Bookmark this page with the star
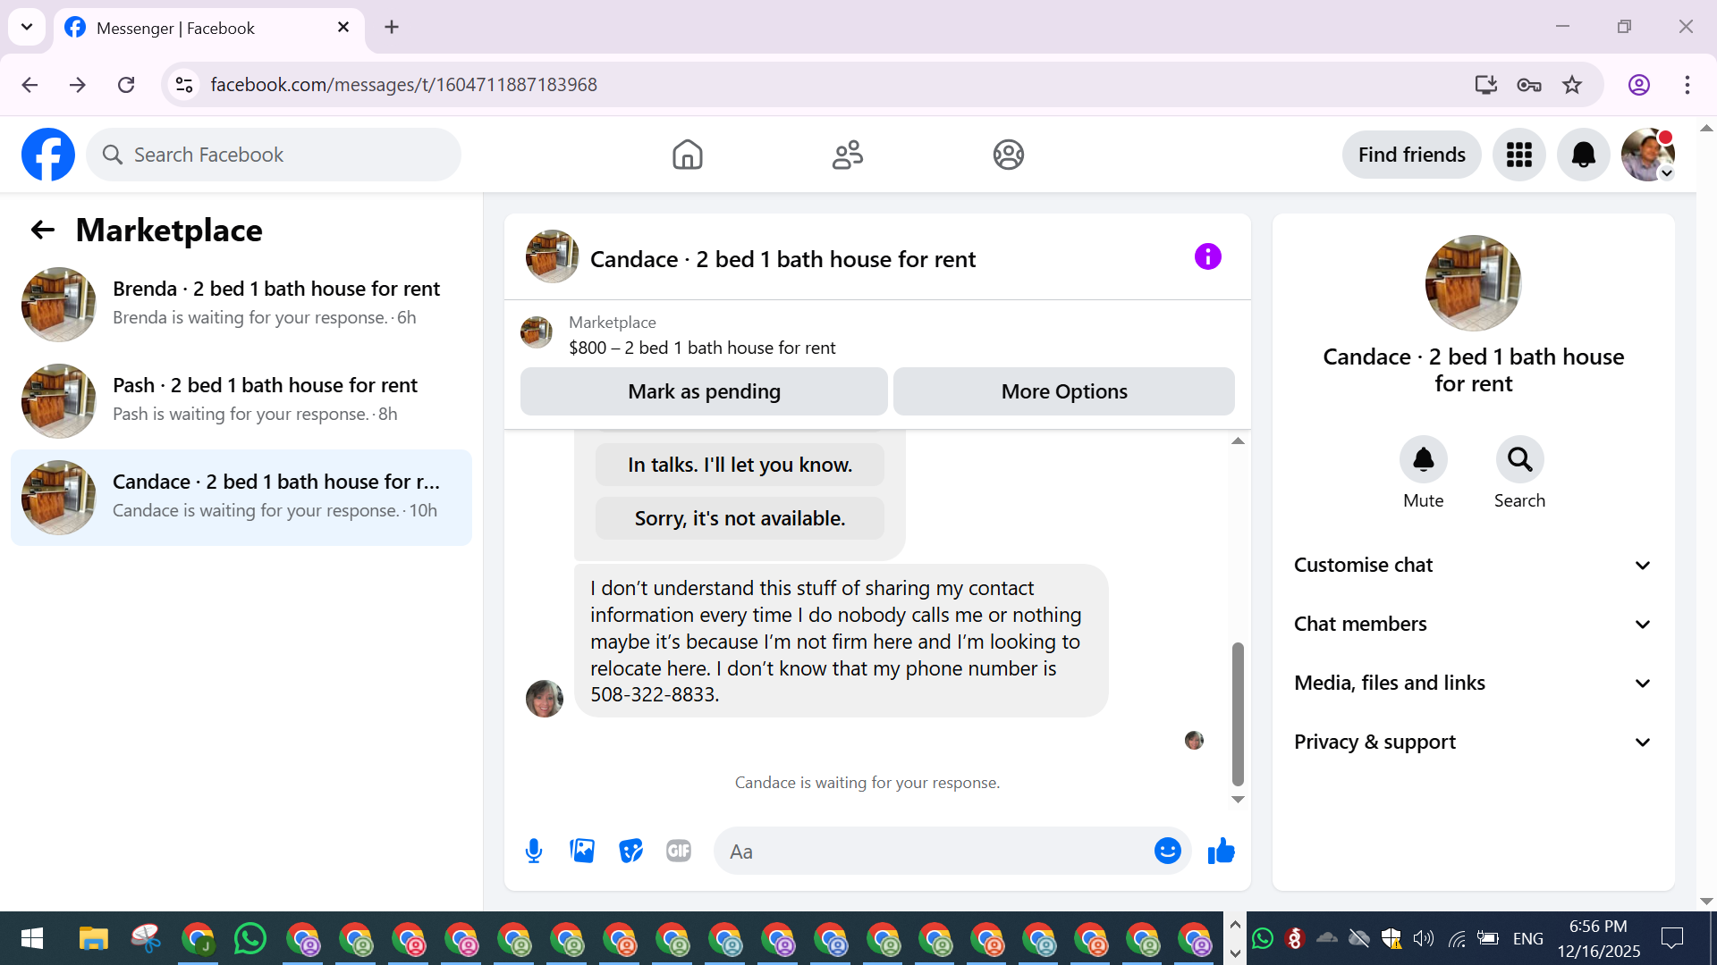Viewport: 1717px width, 965px height. (x=1572, y=85)
